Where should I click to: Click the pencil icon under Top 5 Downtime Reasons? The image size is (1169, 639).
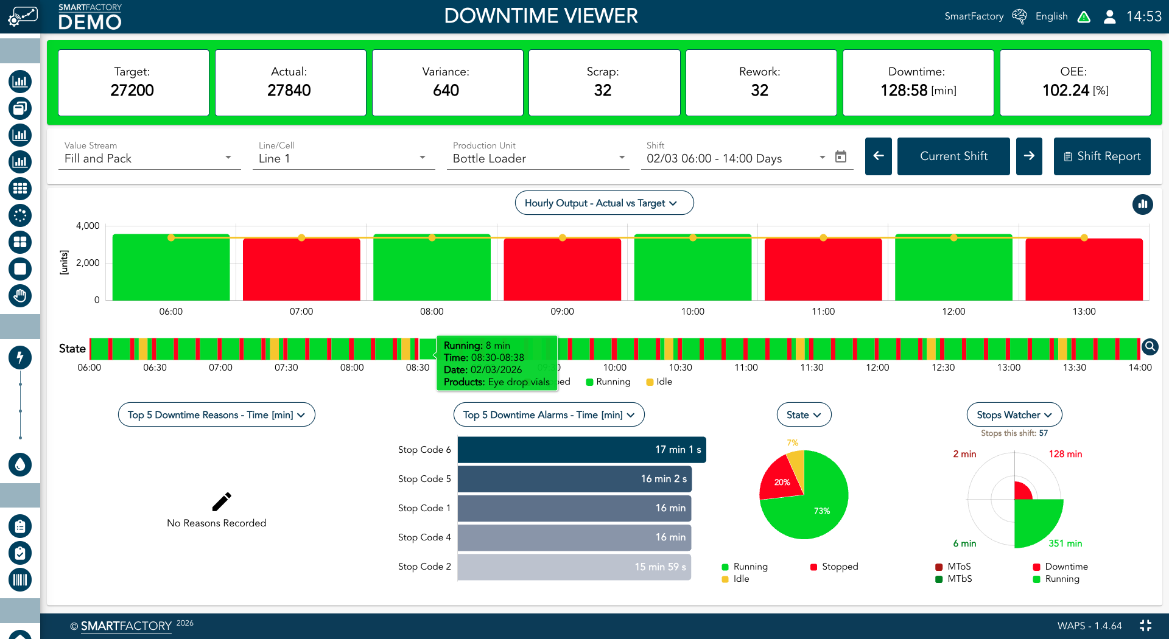pos(222,501)
